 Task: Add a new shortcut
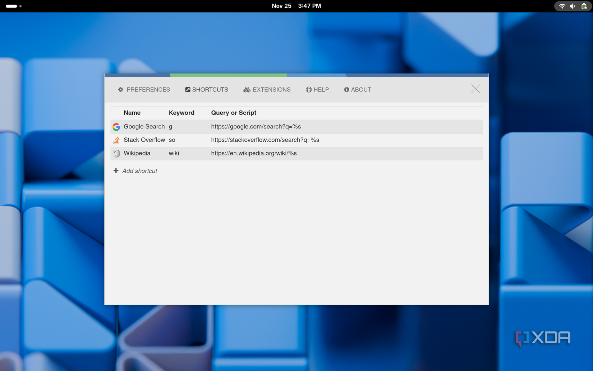pyautogui.click(x=139, y=171)
